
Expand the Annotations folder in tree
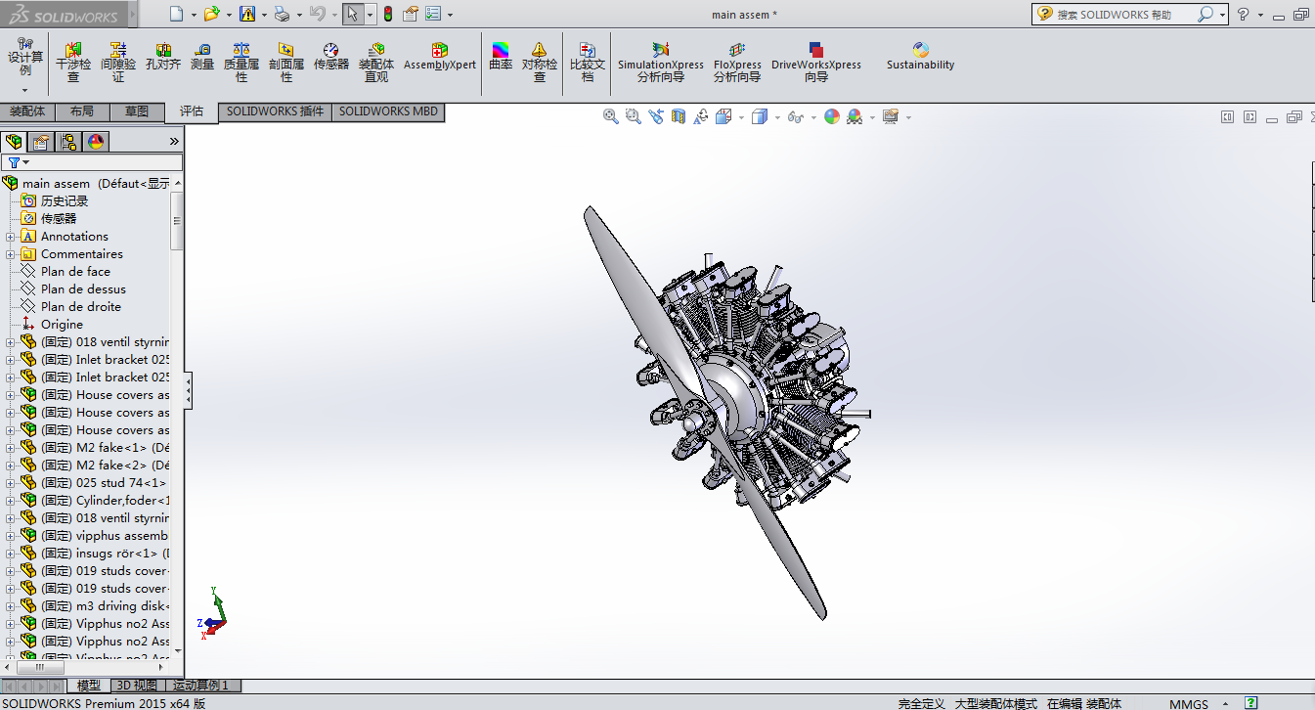pos(11,237)
